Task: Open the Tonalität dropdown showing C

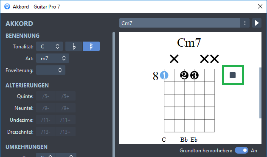Action: tap(49, 46)
